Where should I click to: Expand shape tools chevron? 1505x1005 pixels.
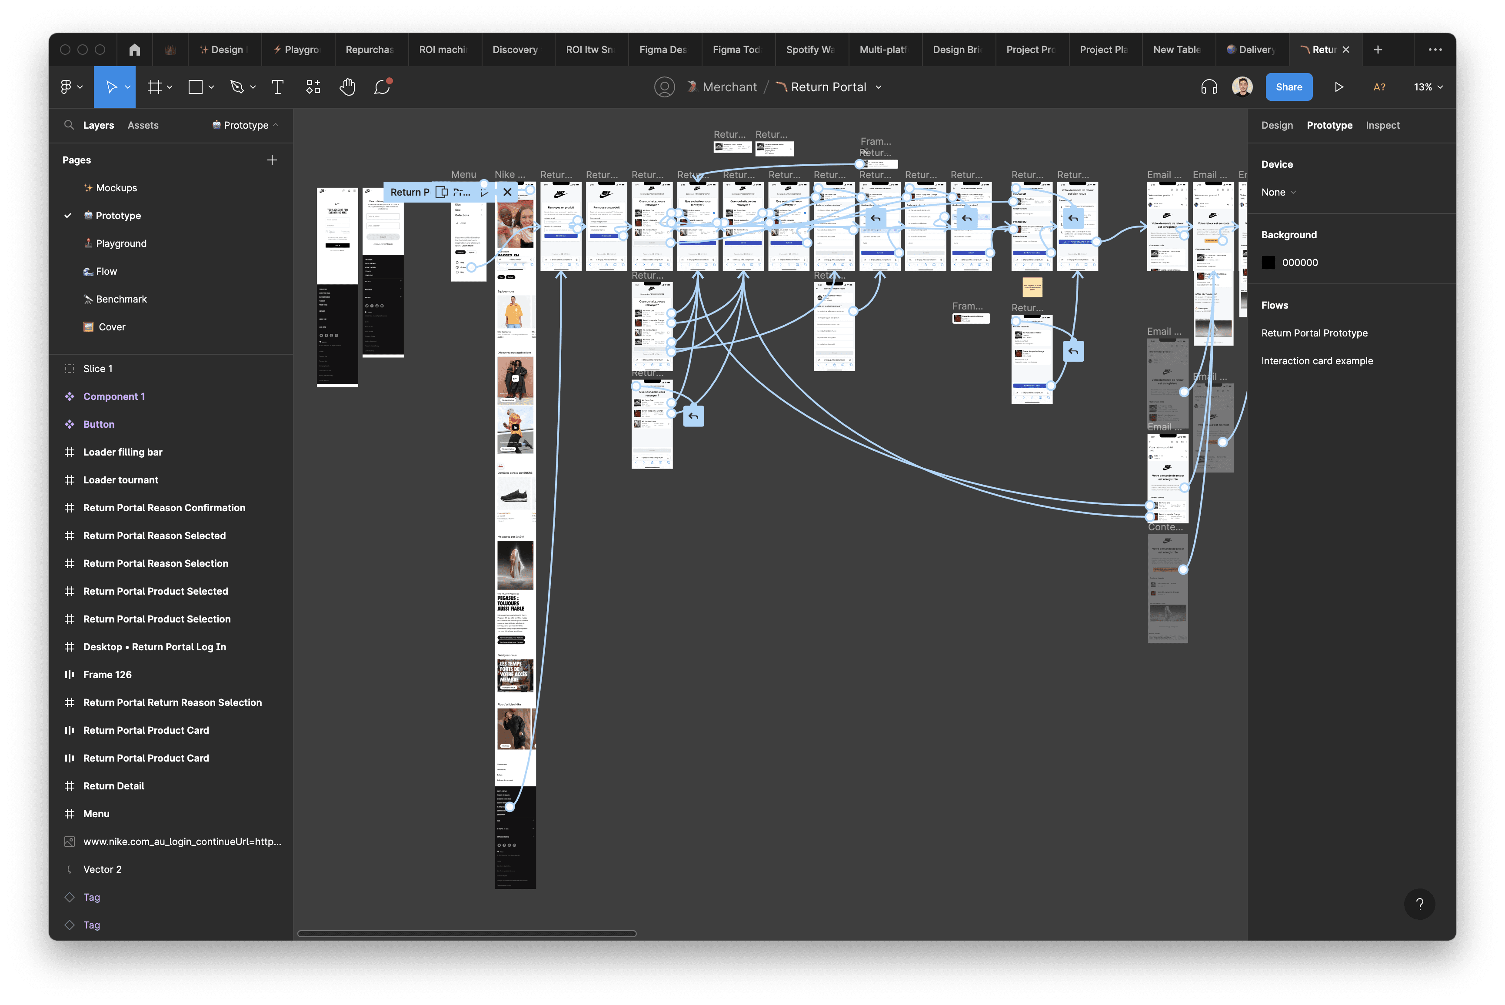point(211,87)
